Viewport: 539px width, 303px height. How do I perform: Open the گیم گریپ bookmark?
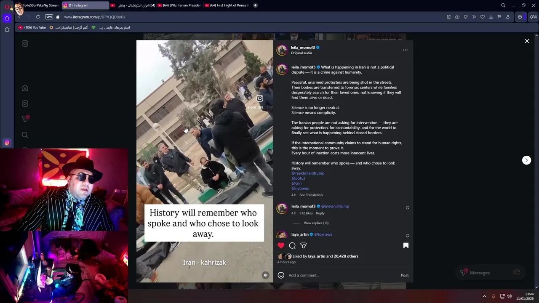point(69,27)
